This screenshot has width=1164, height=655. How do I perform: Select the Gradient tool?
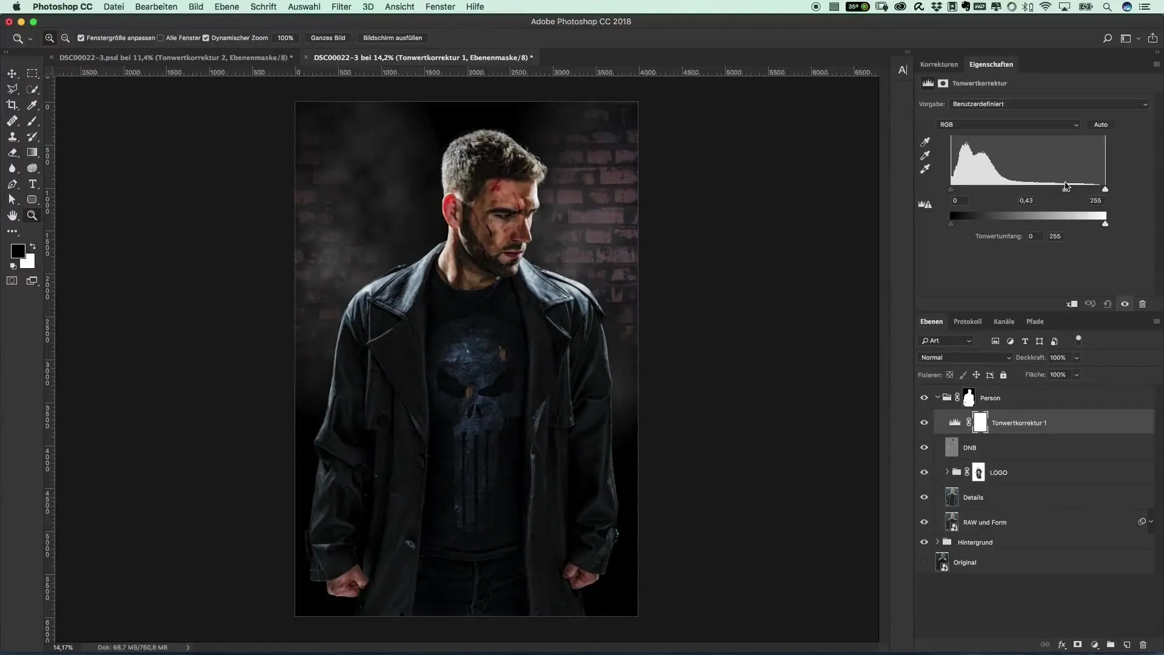coord(32,152)
